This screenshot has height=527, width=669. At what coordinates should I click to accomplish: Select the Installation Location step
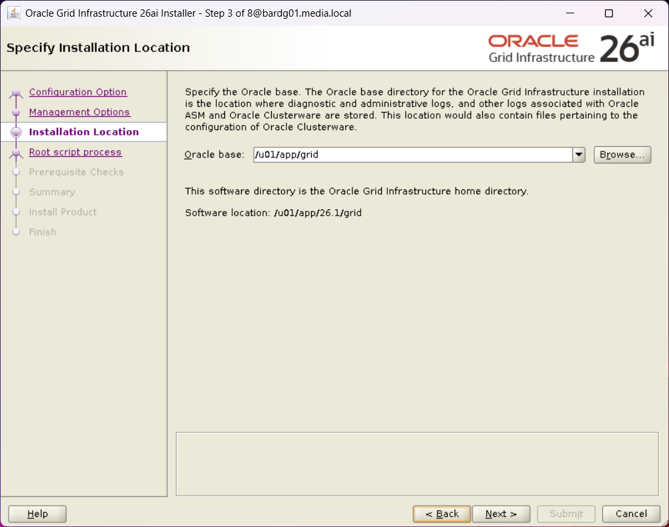click(x=83, y=132)
